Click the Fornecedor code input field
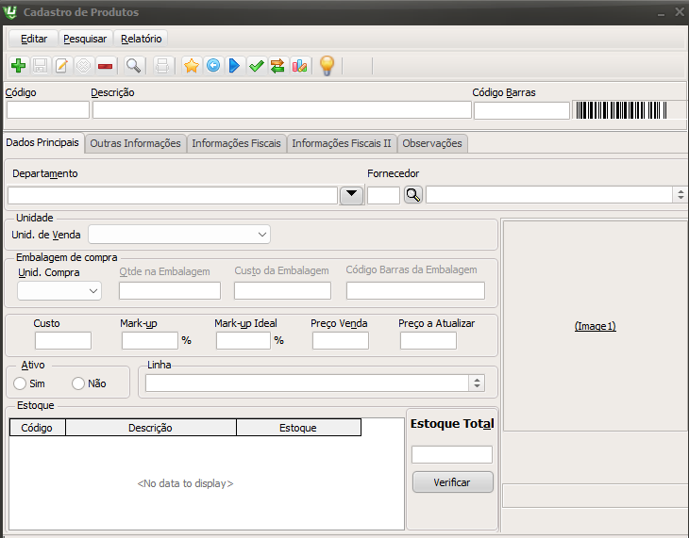The height and width of the screenshot is (538, 689). 383,195
